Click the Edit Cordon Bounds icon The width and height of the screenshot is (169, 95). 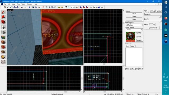(62, 7)
